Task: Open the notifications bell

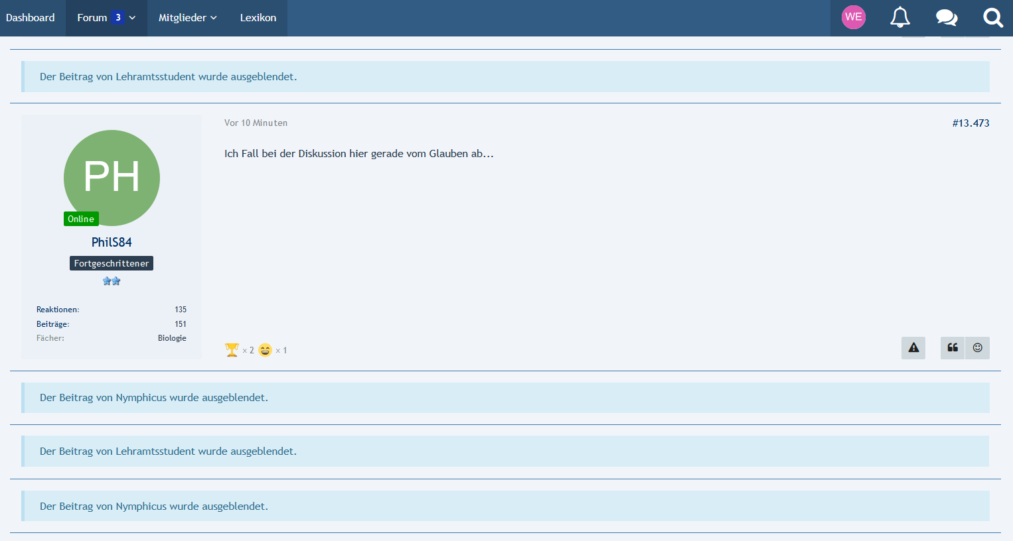Action: (x=899, y=18)
